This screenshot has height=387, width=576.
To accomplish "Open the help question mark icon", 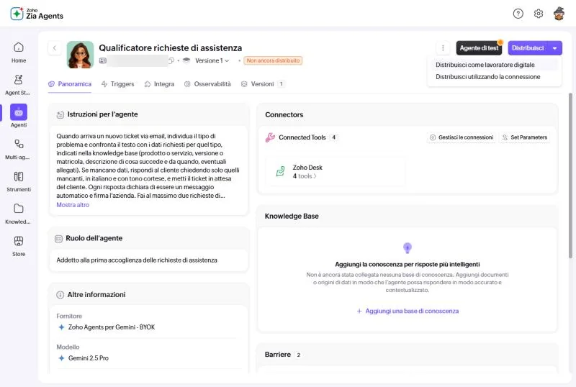I will pos(518,14).
